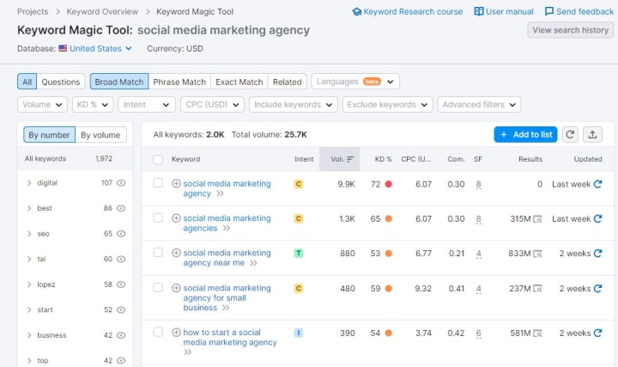Check the box for 'social media marketing agency near me'
618x367 pixels.
coord(158,253)
